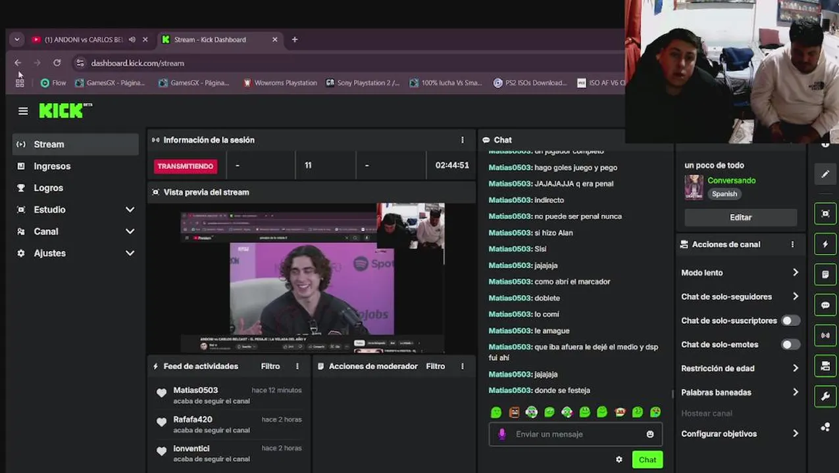
Task: Click the TRANSMITIENDO status badge
Action: point(186,166)
